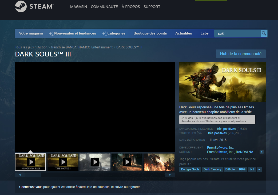Select the RPG tag

(242, 169)
